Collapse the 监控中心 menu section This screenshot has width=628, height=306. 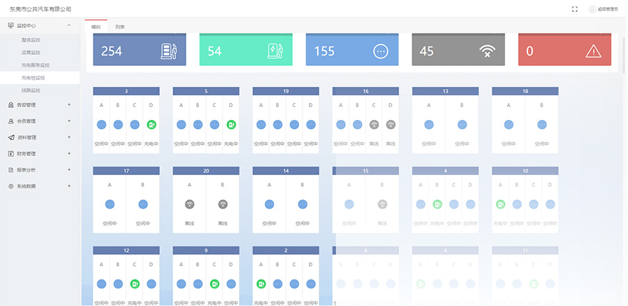click(x=69, y=26)
